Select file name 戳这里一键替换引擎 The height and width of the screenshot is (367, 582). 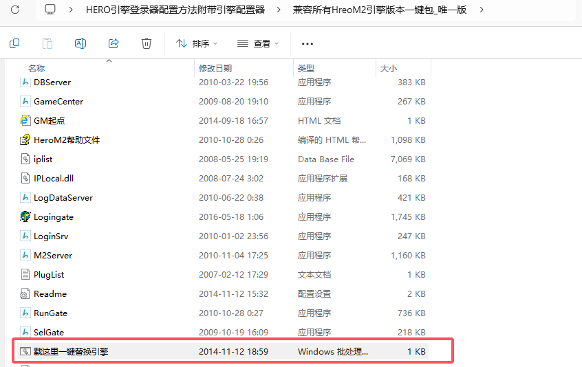71,352
